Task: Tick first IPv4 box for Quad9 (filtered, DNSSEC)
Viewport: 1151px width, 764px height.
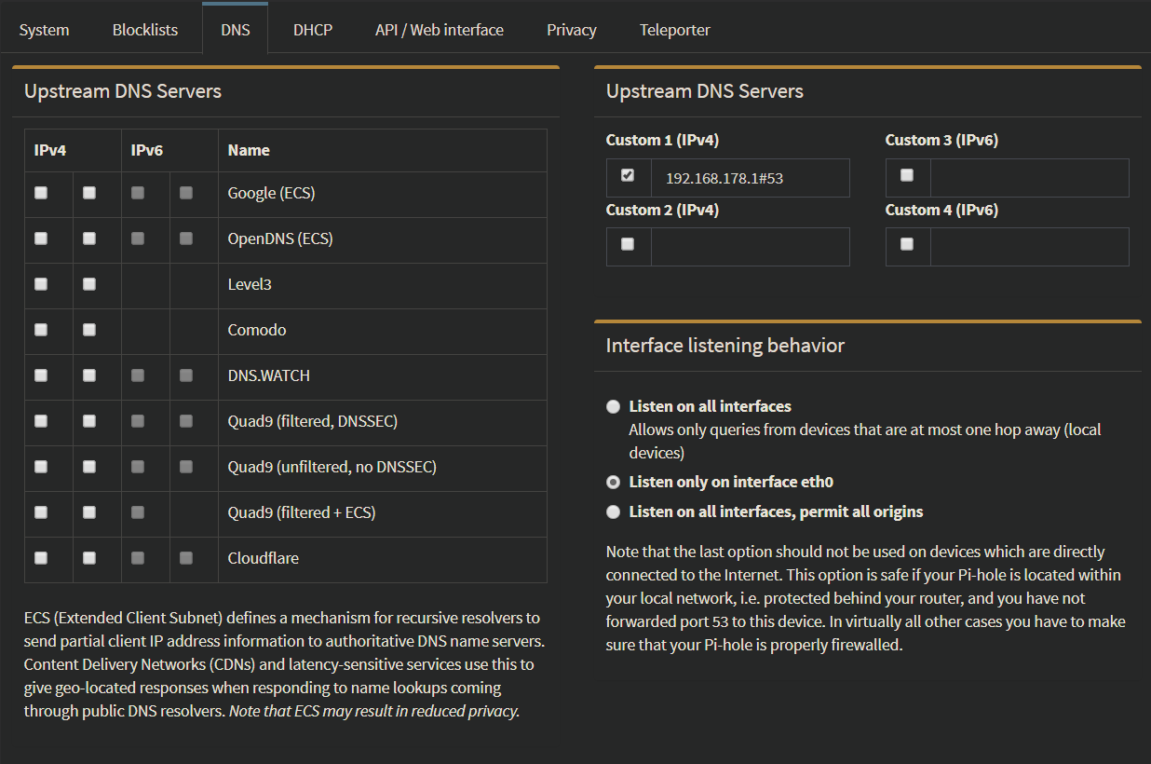Action: [41, 421]
